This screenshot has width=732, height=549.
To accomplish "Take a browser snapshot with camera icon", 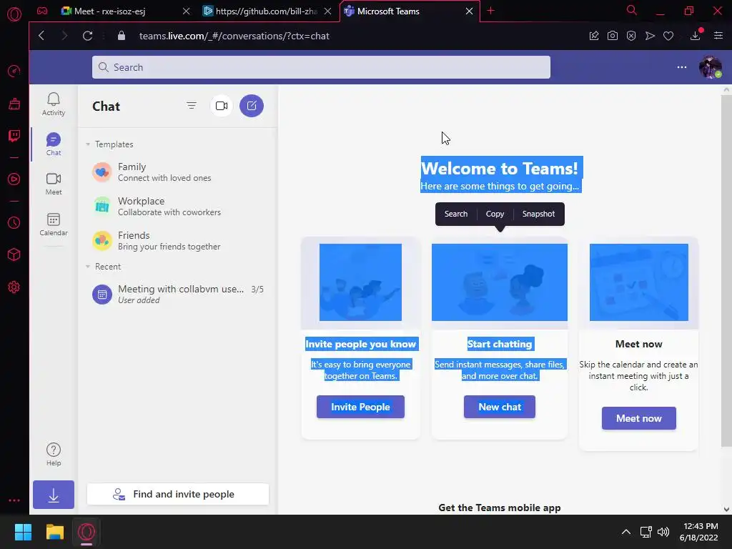I will pos(613,36).
